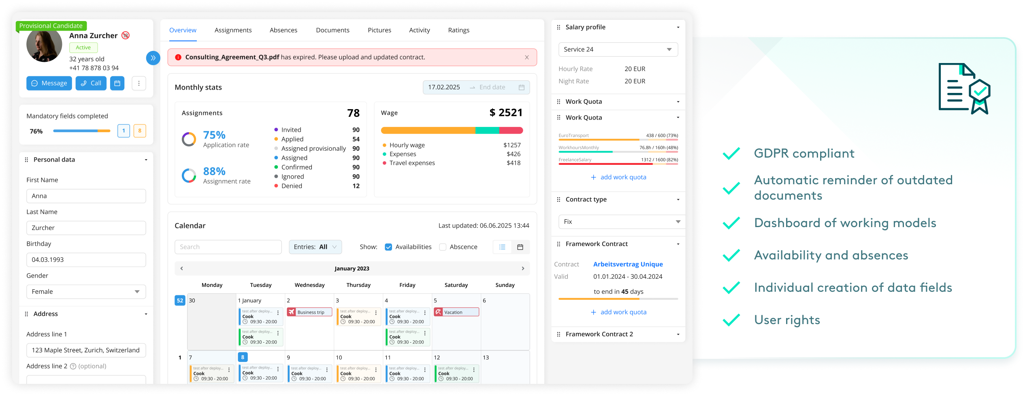Enable the Abscence checkbox
The image size is (1023, 396).
[x=443, y=247]
